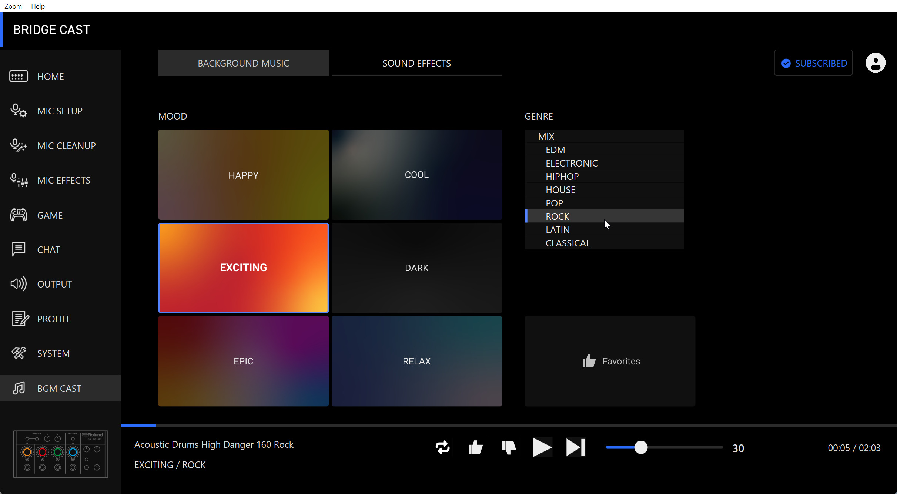Switch to SOUND EFFECTS tab

click(417, 63)
